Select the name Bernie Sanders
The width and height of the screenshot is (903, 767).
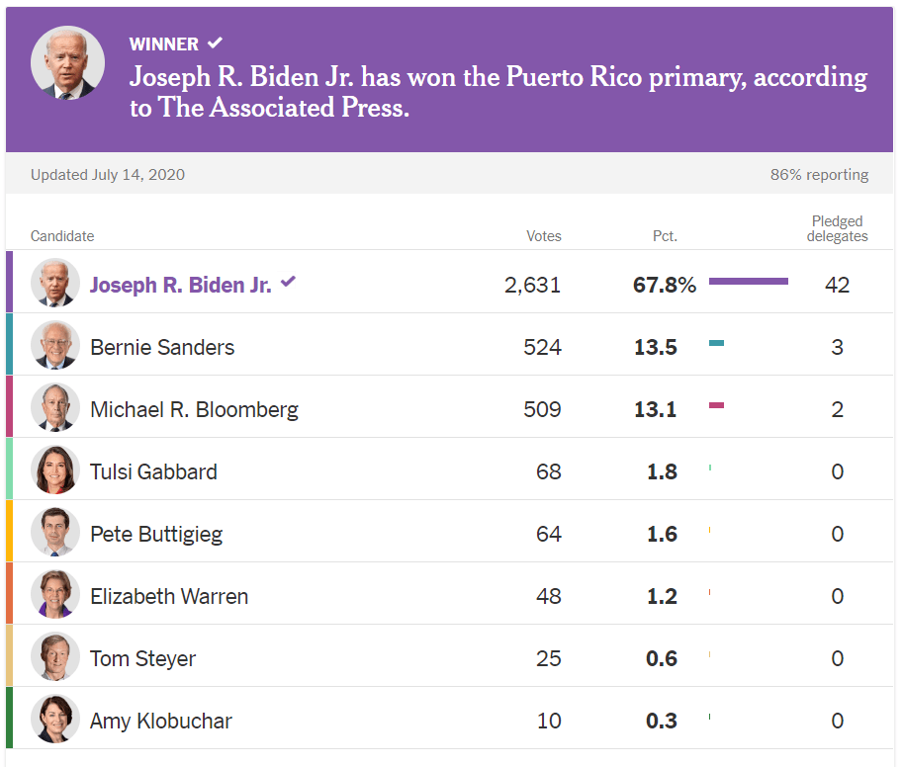(x=164, y=347)
